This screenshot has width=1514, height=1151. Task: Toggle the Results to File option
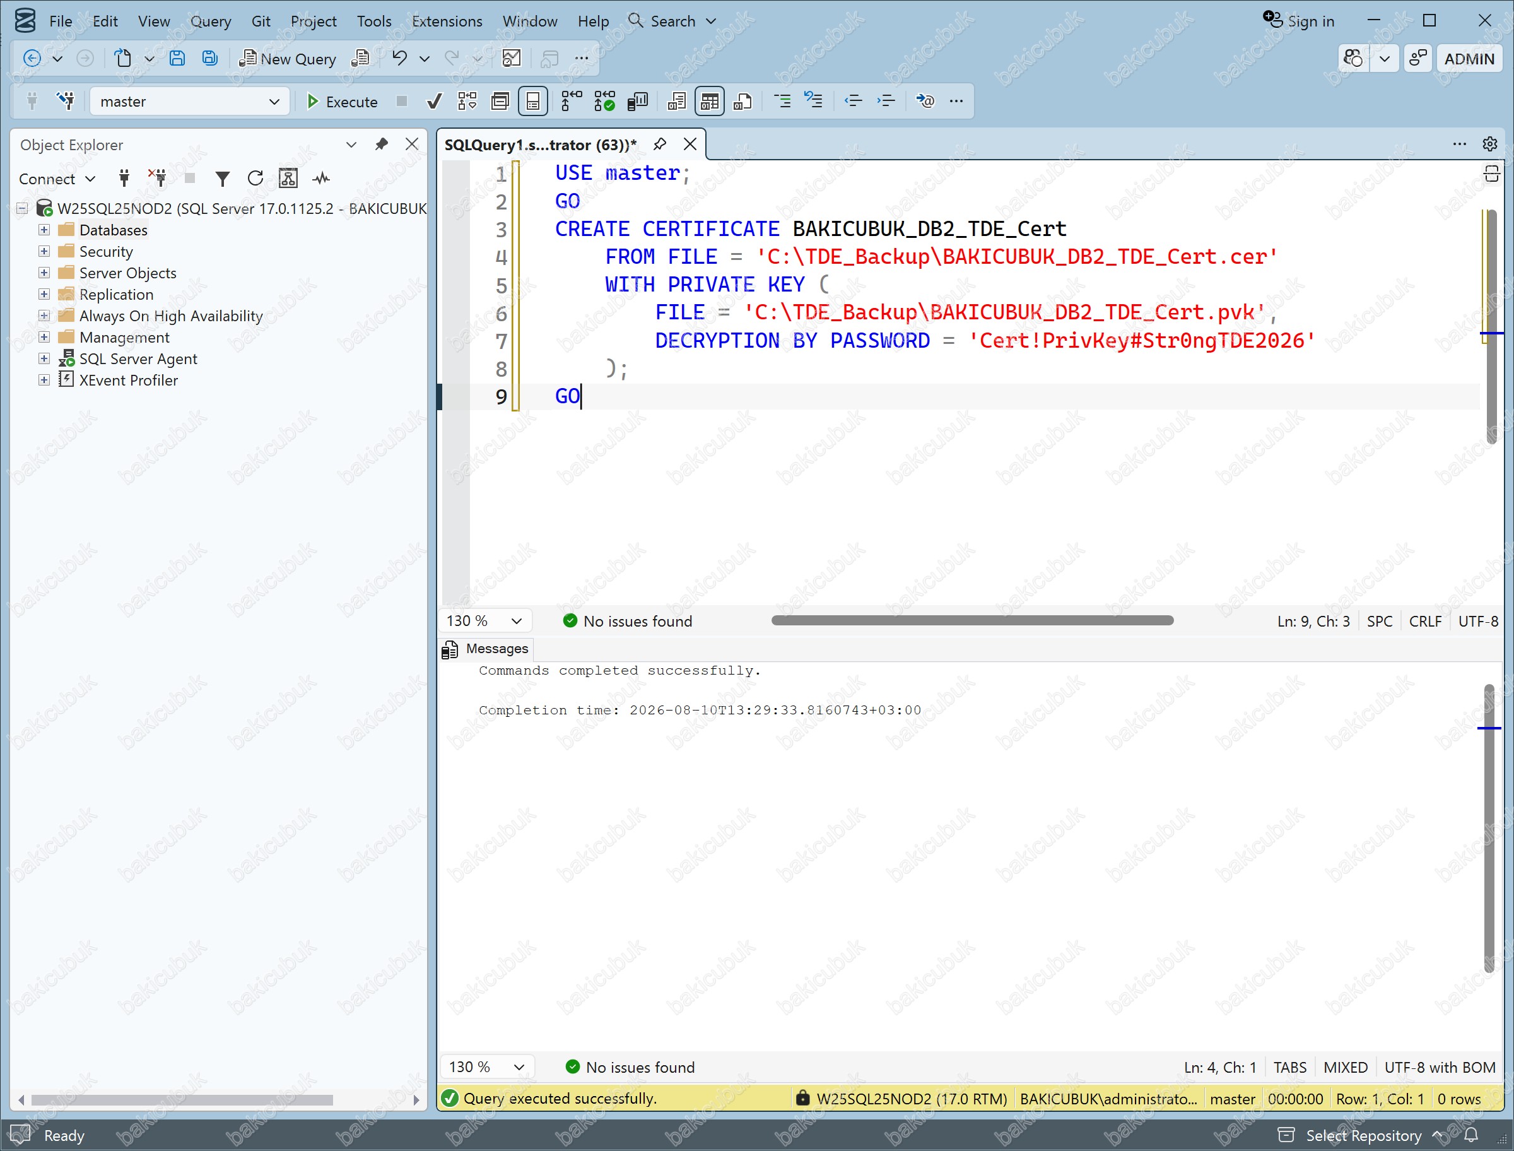pos(742,102)
